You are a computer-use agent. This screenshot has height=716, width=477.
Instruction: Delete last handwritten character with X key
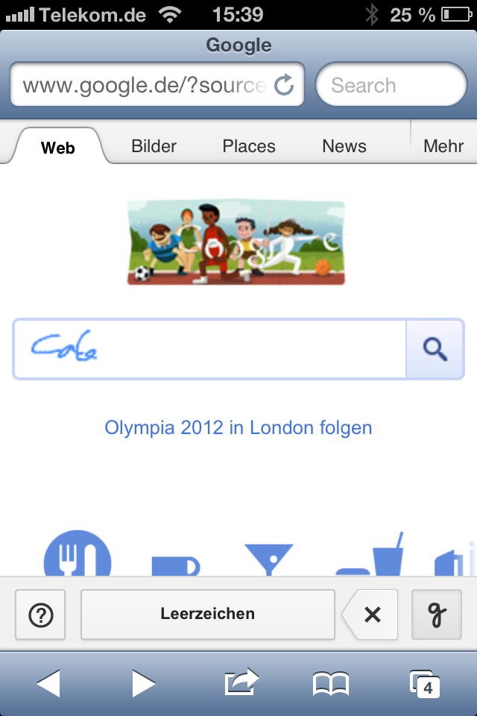[x=372, y=615]
